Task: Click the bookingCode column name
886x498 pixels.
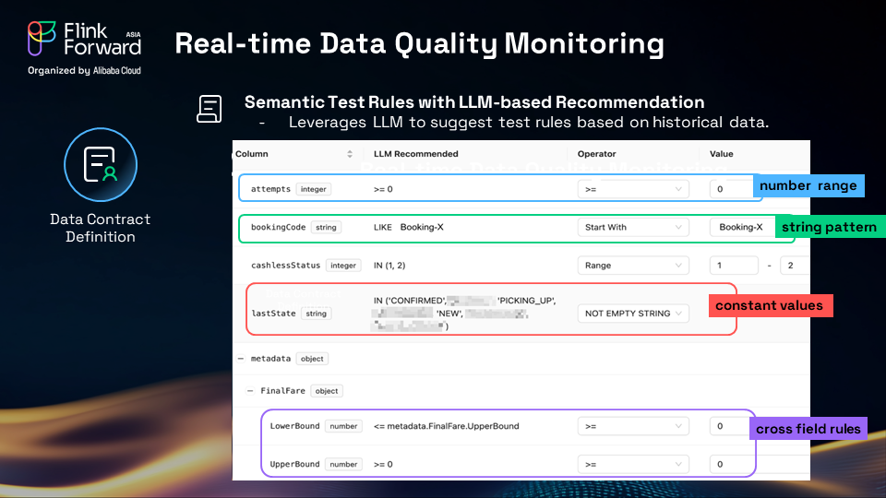Action: point(278,227)
